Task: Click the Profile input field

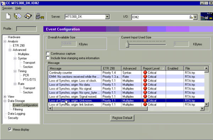Action: point(26,29)
